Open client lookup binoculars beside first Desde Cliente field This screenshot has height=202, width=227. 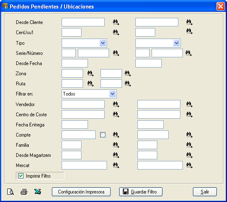116,22
